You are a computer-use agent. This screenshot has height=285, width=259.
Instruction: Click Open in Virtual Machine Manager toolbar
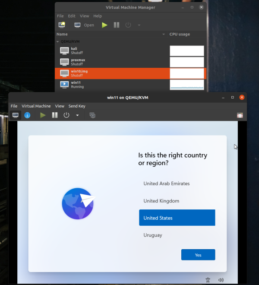pos(84,25)
